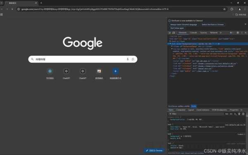
Task: Switch to the Console tab
Action: (193, 32)
